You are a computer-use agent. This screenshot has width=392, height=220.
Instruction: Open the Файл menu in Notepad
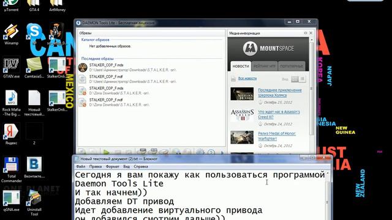[81, 166]
